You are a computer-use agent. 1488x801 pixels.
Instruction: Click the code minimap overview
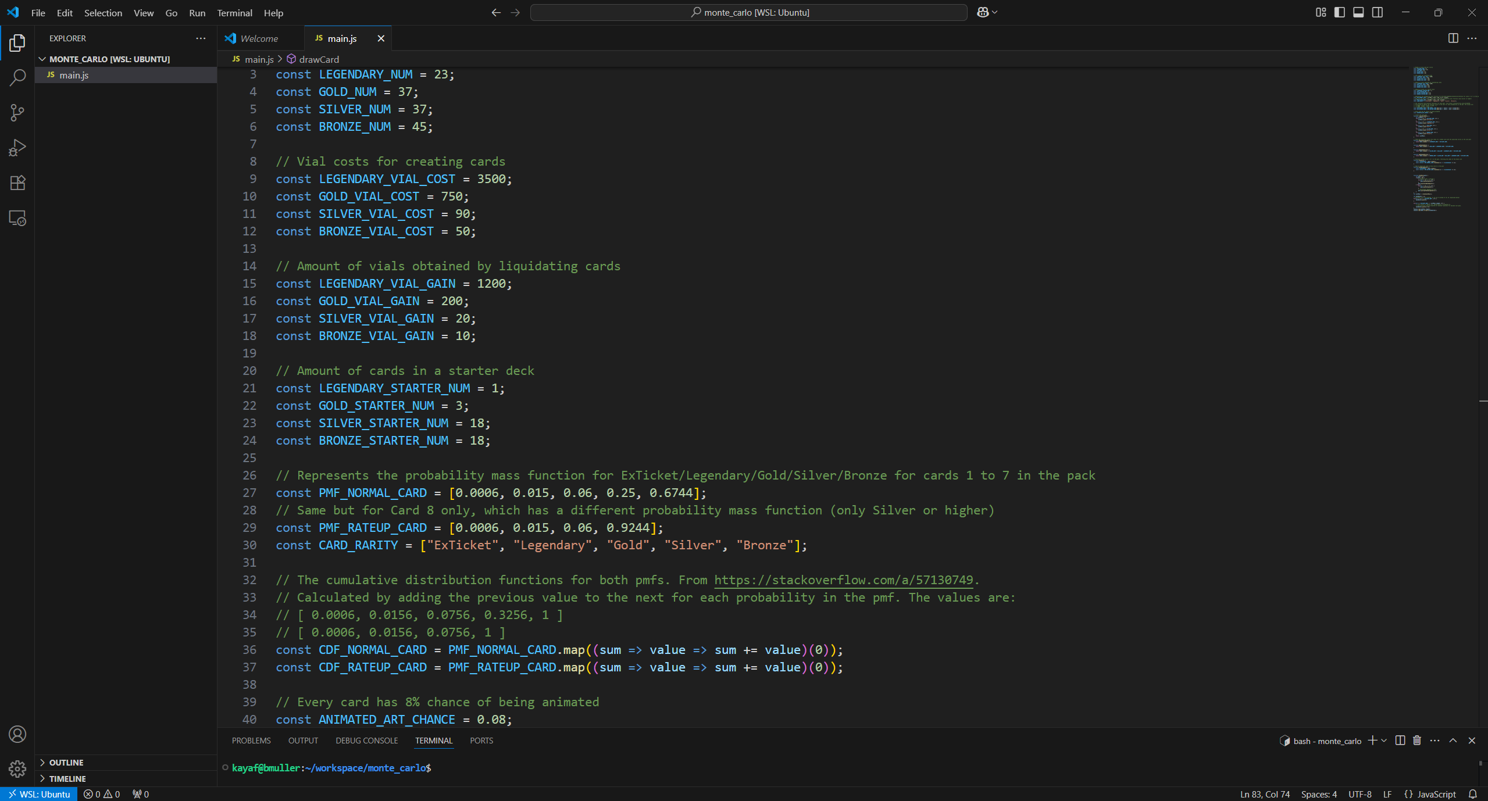point(1445,140)
